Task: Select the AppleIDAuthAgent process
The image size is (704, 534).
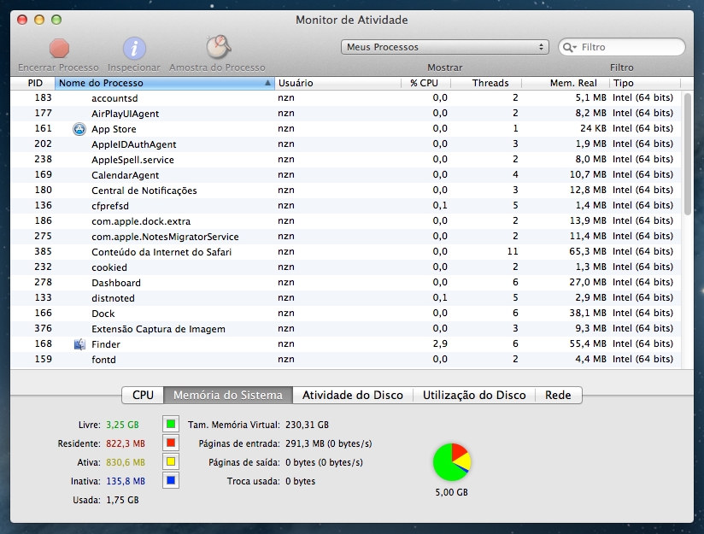Action: coord(345,144)
